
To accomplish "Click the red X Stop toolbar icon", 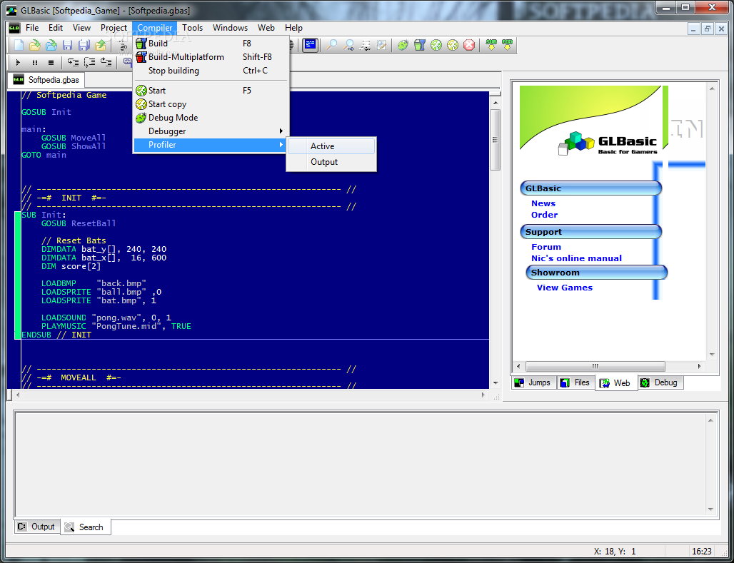I will pos(468,45).
